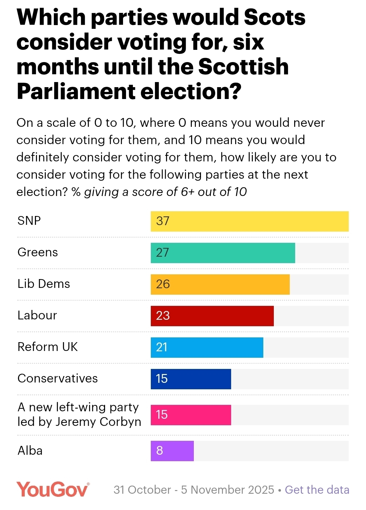Click the red Labour bar

(212, 316)
